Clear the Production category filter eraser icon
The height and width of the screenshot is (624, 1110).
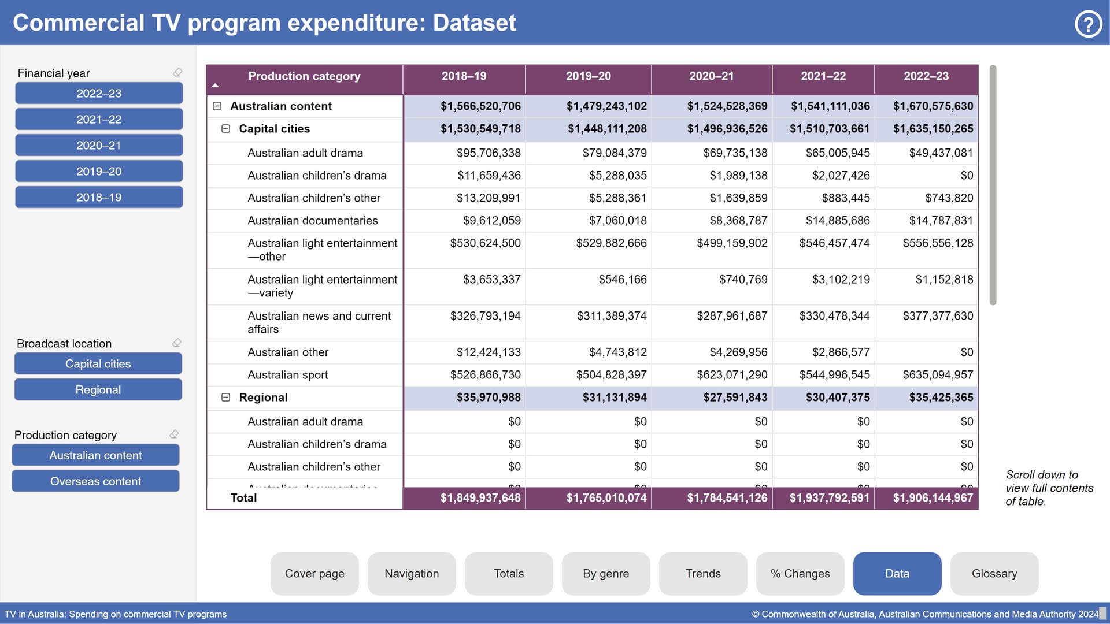click(174, 434)
